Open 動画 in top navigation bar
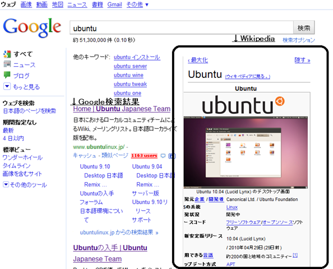 pyautogui.click(x=42, y=4)
